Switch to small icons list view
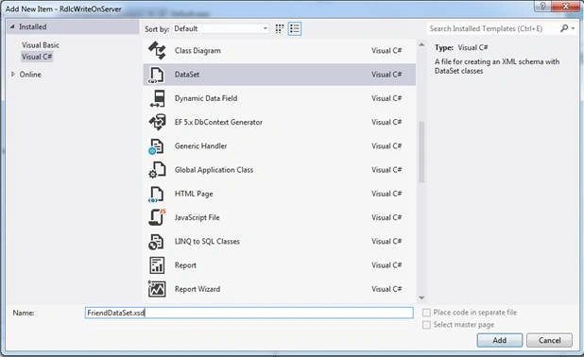The width and height of the screenshot is (584, 357). (x=295, y=28)
